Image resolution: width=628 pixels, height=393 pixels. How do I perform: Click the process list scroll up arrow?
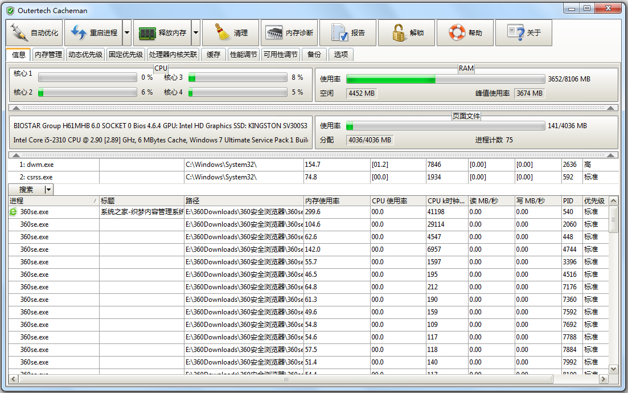[613, 200]
